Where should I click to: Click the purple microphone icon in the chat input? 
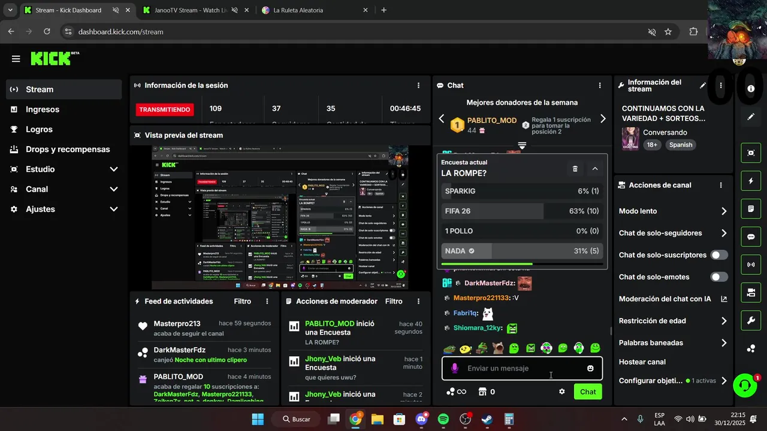pyautogui.click(x=455, y=368)
